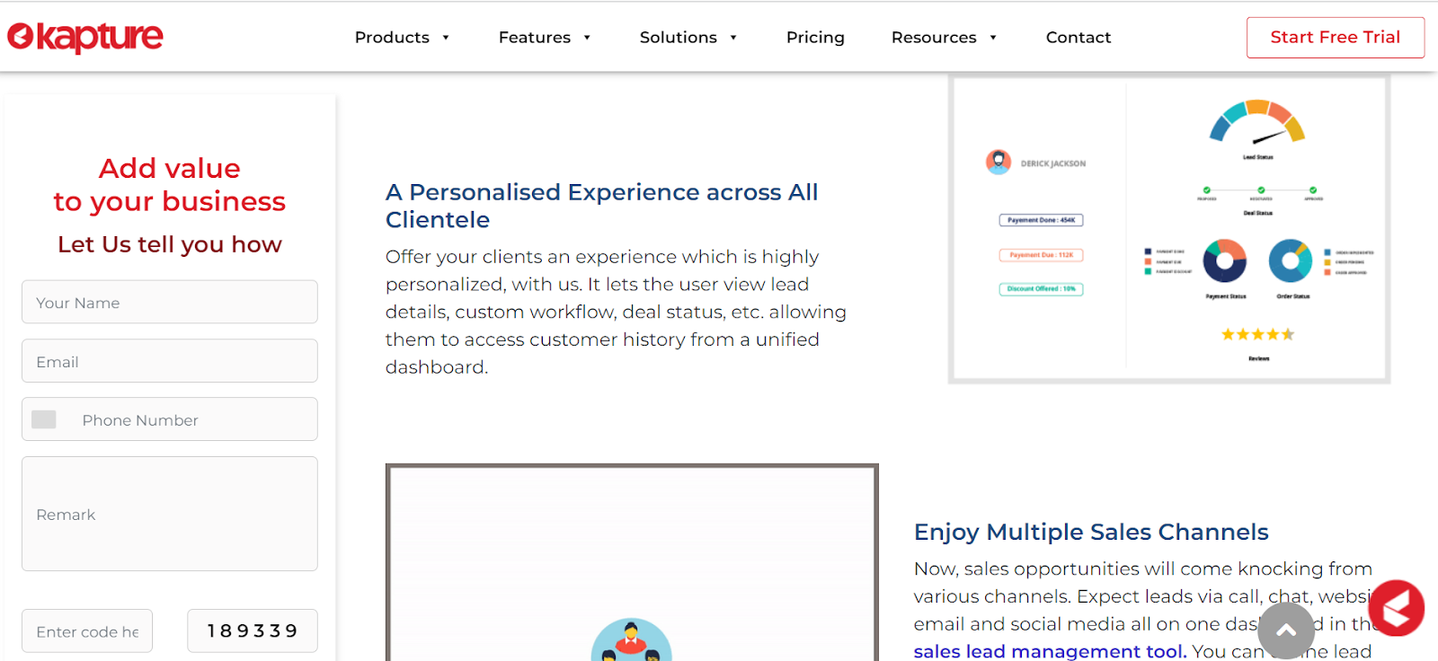
Task: Go to the Contact page
Action: (1078, 38)
